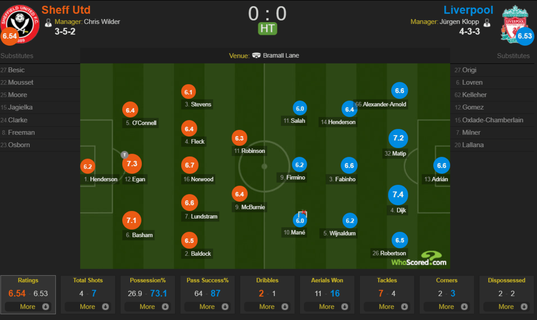
Task: Expand More under Pass Success%
Action: pyautogui.click(x=208, y=307)
